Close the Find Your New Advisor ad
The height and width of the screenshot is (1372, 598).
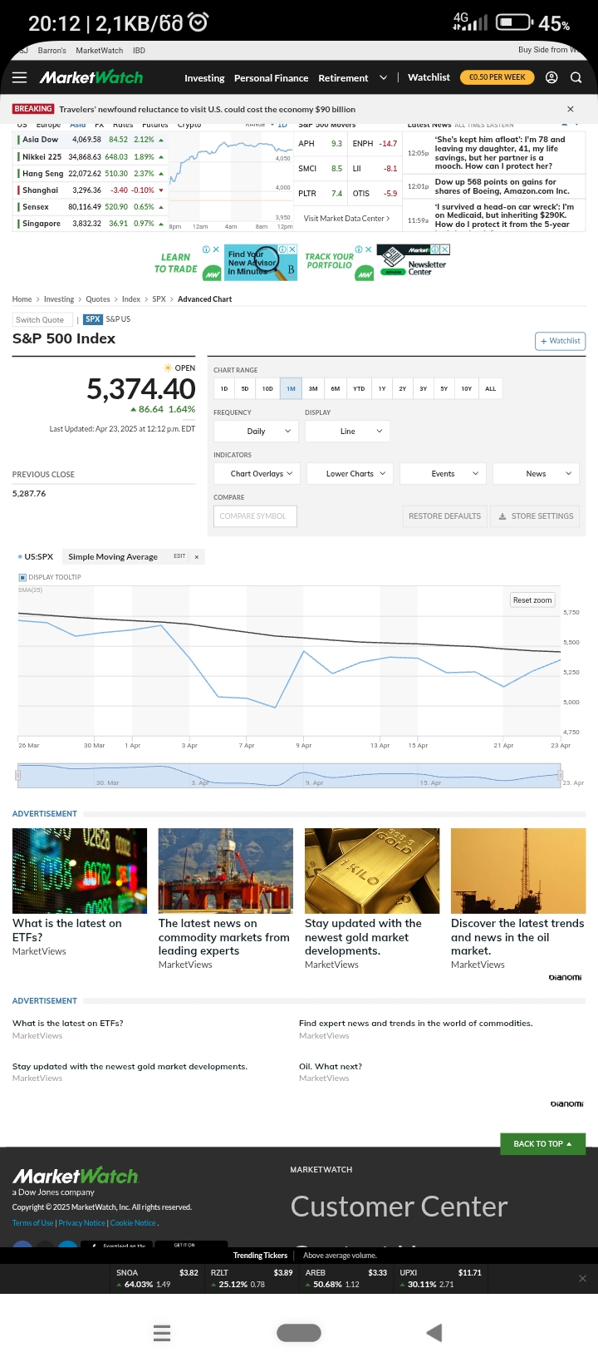(292, 249)
